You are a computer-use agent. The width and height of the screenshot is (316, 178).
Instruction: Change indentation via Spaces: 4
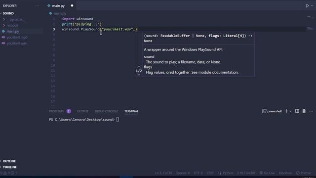(x=183, y=173)
